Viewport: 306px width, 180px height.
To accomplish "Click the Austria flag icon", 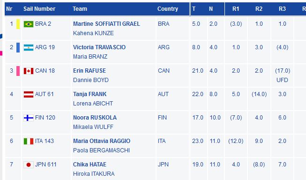I will (x=29, y=94).
